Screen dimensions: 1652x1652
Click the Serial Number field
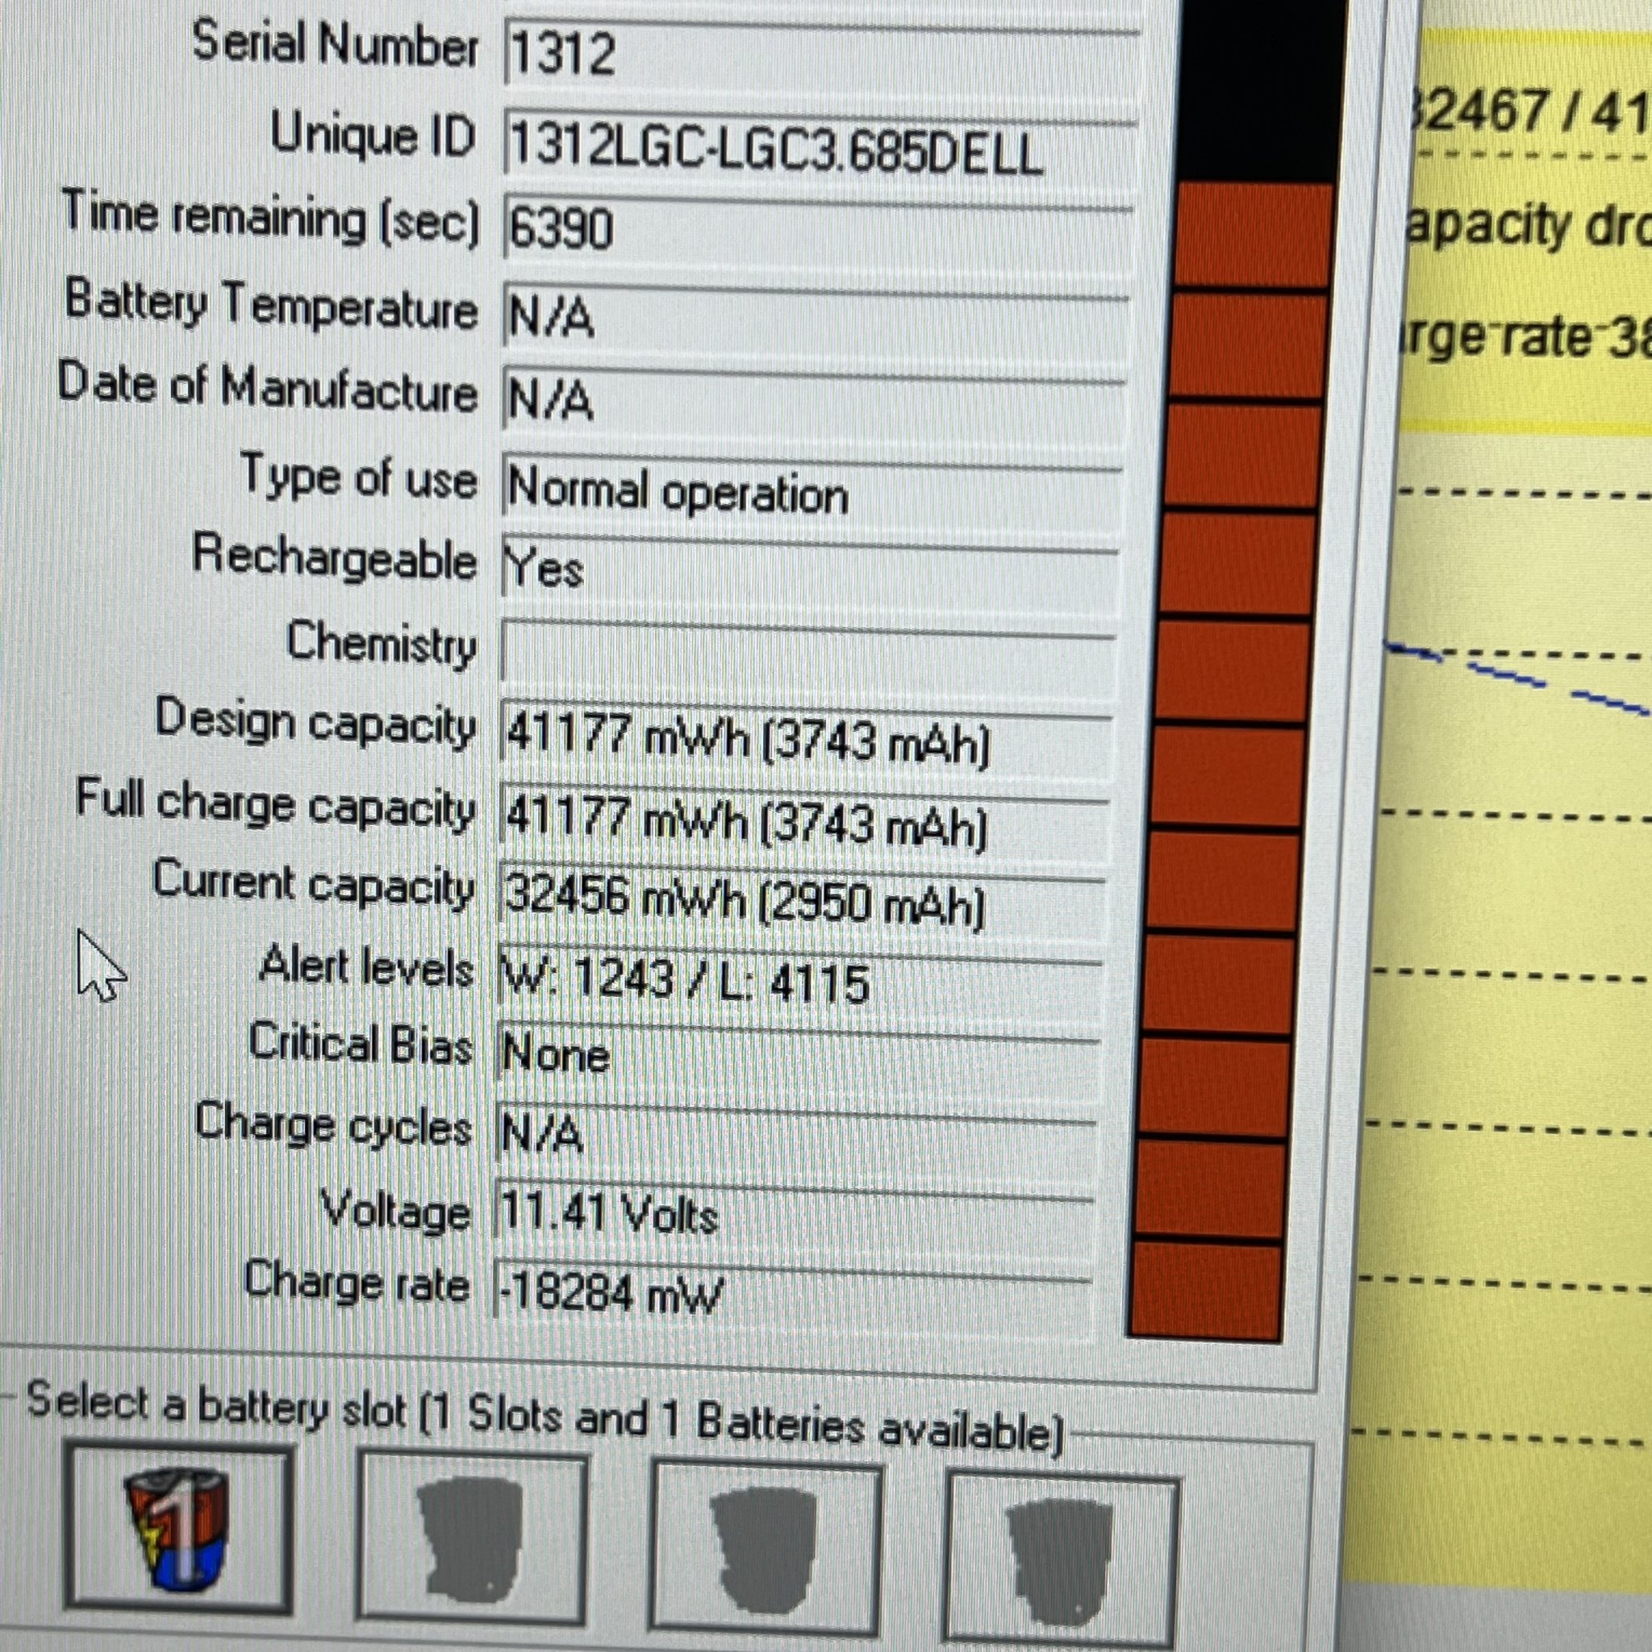pos(820,56)
